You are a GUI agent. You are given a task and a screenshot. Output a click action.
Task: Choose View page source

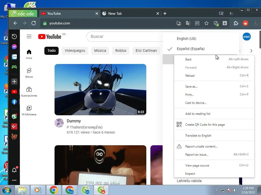[214, 166]
